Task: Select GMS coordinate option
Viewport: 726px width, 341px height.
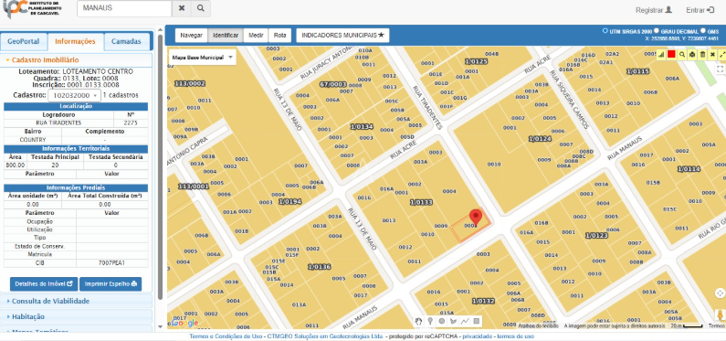Action: coord(703,30)
